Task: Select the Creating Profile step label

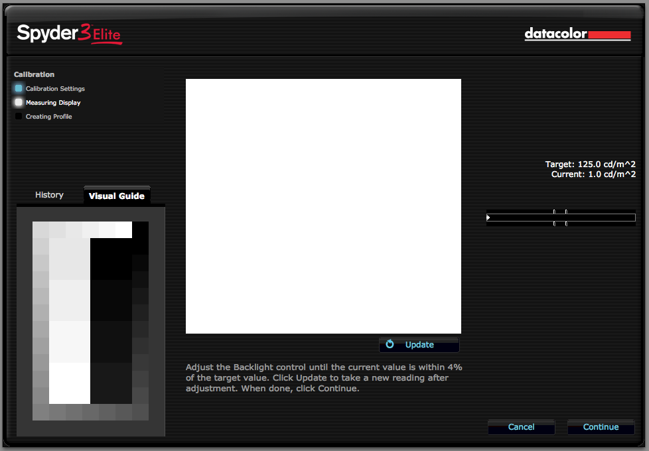Action: tap(48, 117)
